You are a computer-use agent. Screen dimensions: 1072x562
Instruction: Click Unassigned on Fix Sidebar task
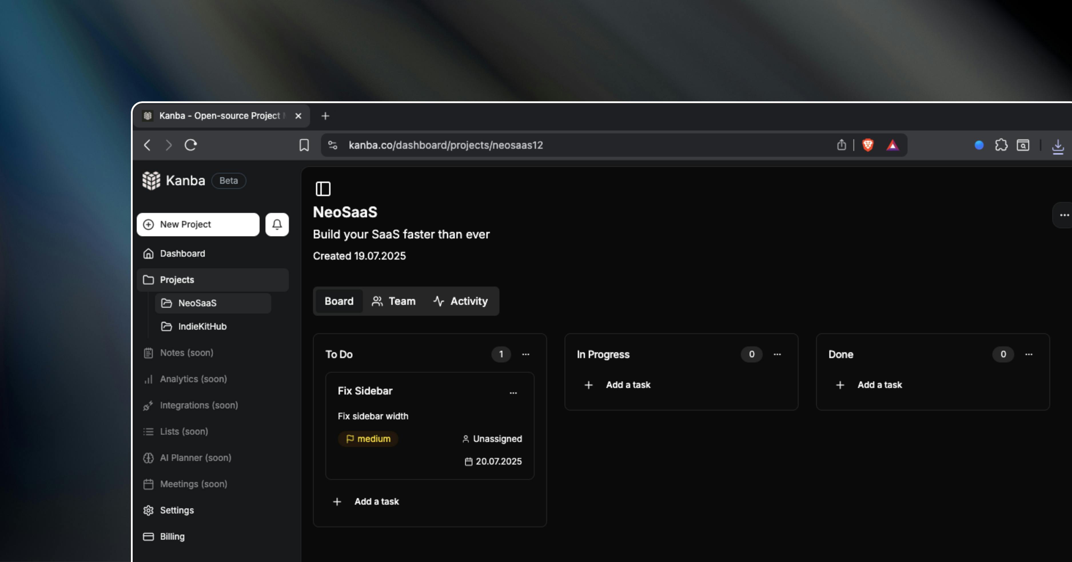click(492, 439)
